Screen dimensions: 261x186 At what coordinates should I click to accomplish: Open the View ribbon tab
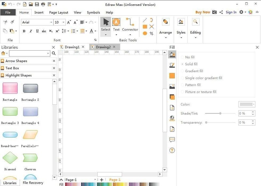tap(78, 12)
